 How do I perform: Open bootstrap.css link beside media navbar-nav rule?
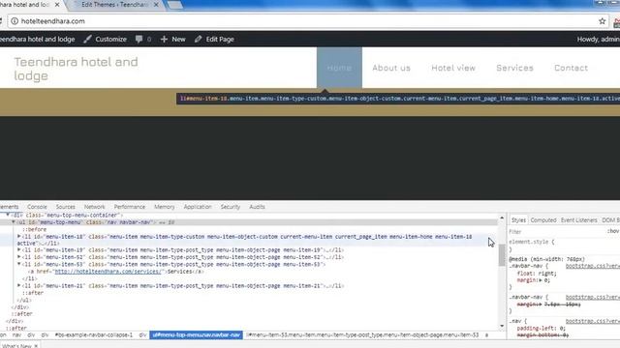[x=592, y=266]
